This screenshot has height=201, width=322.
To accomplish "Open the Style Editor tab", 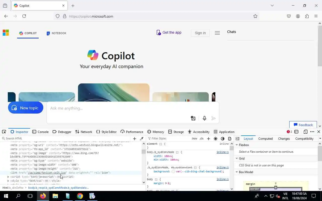I will pos(106,132).
